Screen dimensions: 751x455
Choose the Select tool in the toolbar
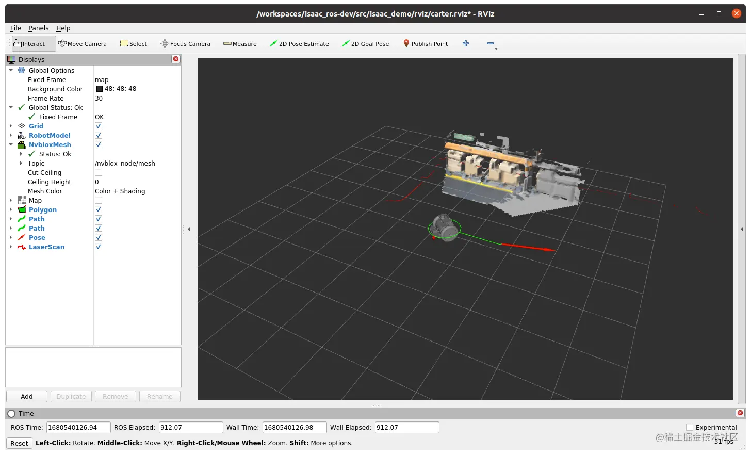click(133, 43)
